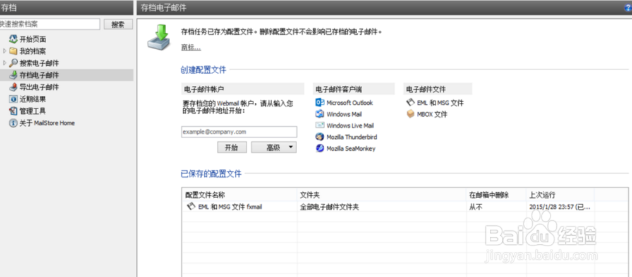Select Windows Live Mail client text
This screenshot has width=632, height=277.
[350, 126]
